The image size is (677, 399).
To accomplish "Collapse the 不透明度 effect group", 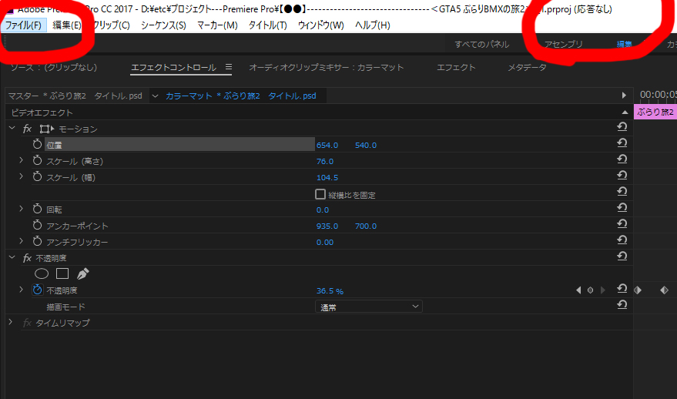I will pos(12,257).
